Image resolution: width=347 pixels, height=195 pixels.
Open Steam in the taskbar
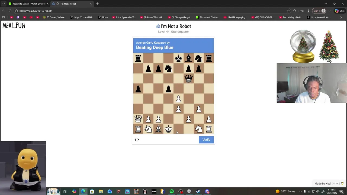[x=198, y=191]
